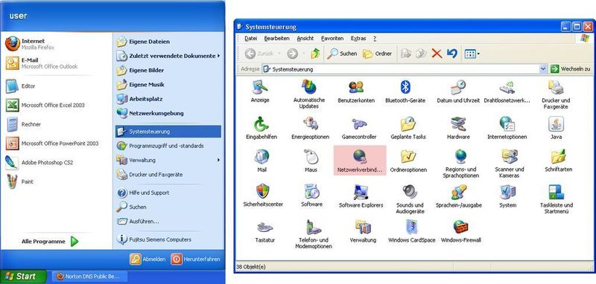596x284 pixels.
Task: Click the Abmelden button
Action: pos(148,259)
